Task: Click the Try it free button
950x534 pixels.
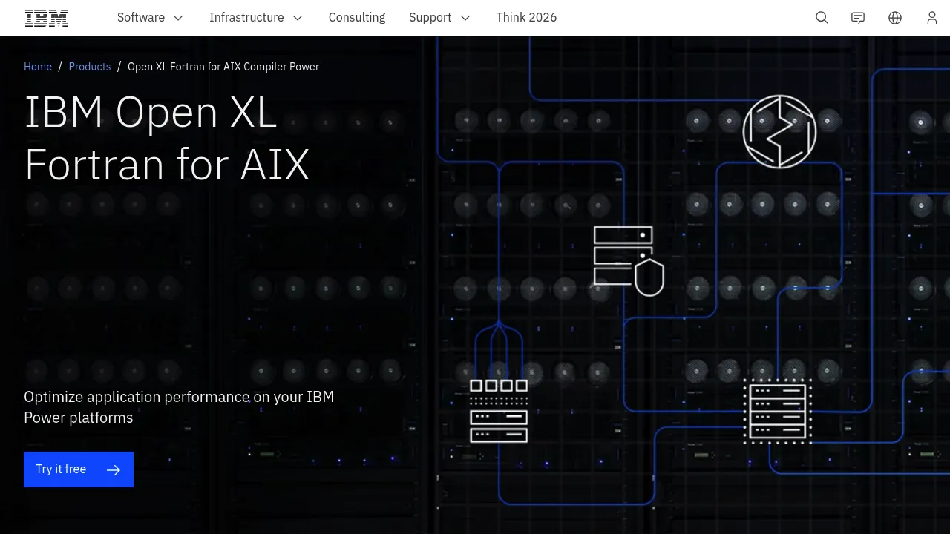Action: (79, 469)
